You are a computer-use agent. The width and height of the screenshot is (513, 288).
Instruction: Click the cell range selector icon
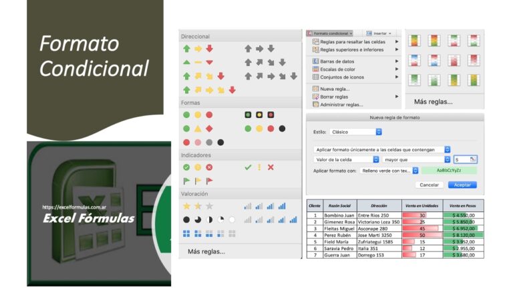coord(473,159)
